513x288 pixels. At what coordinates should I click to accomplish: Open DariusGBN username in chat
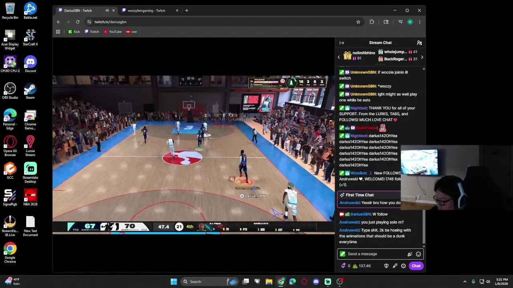tap(360, 214)
